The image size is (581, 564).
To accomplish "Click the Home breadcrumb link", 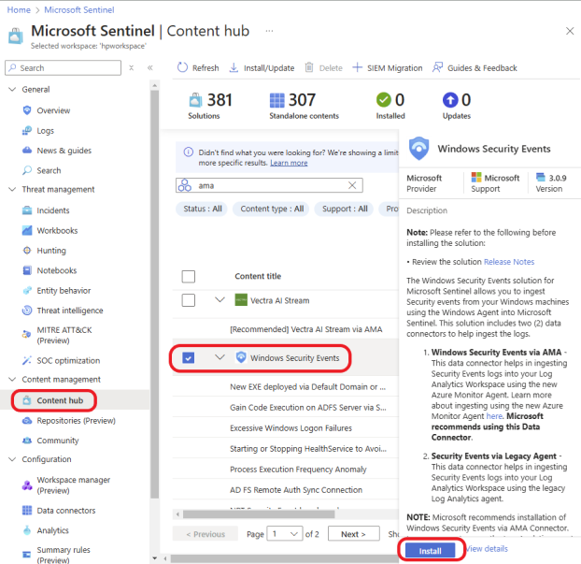I will click(19, 9).
